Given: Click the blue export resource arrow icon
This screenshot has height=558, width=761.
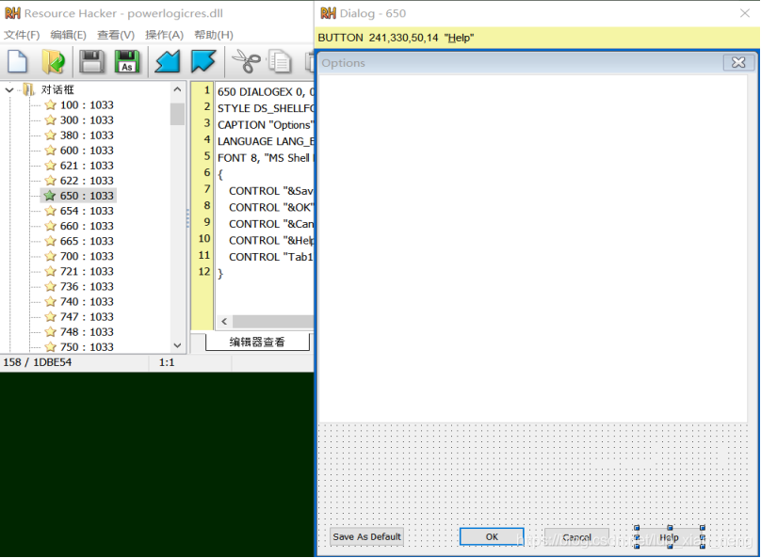Looking at the screenshot, I should point(202,61).
